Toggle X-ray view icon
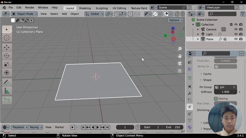Image resolution: width=246 pixels, height=138 pixels. point(177,14)
